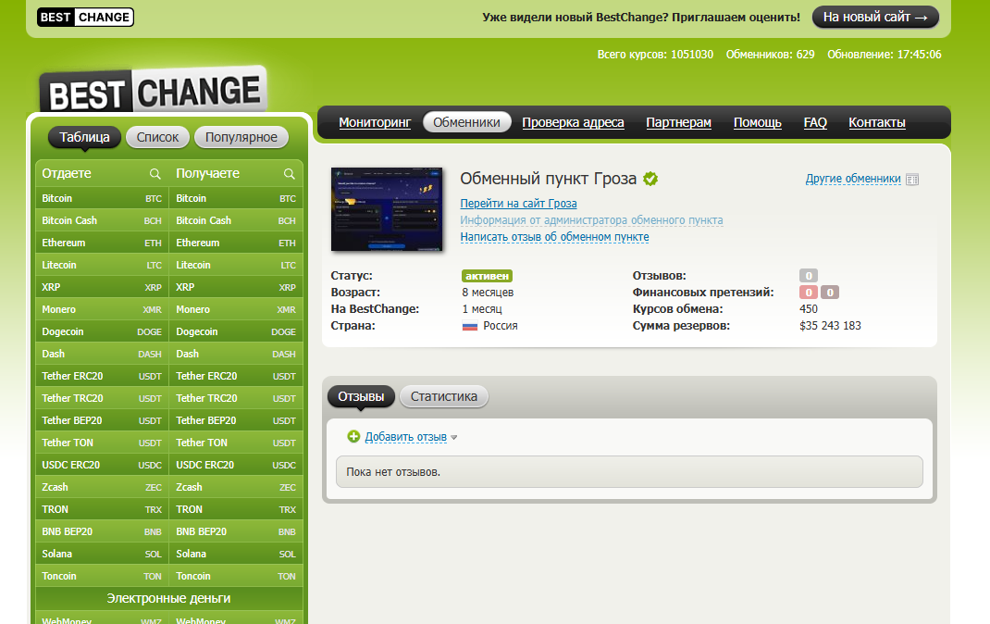Viewport: 990px width, 624px height.
Task: Click the Гроза exchanger site thumbnail
Action: tap(387, 210)
